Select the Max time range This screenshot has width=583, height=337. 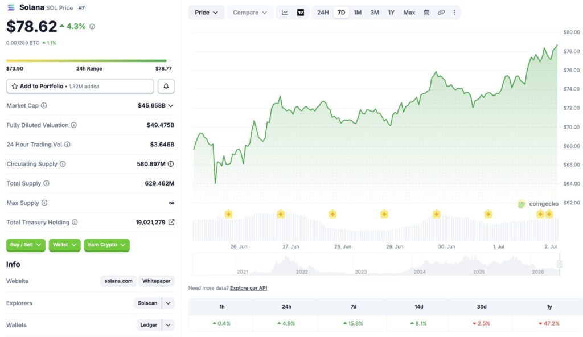point(409,13)
